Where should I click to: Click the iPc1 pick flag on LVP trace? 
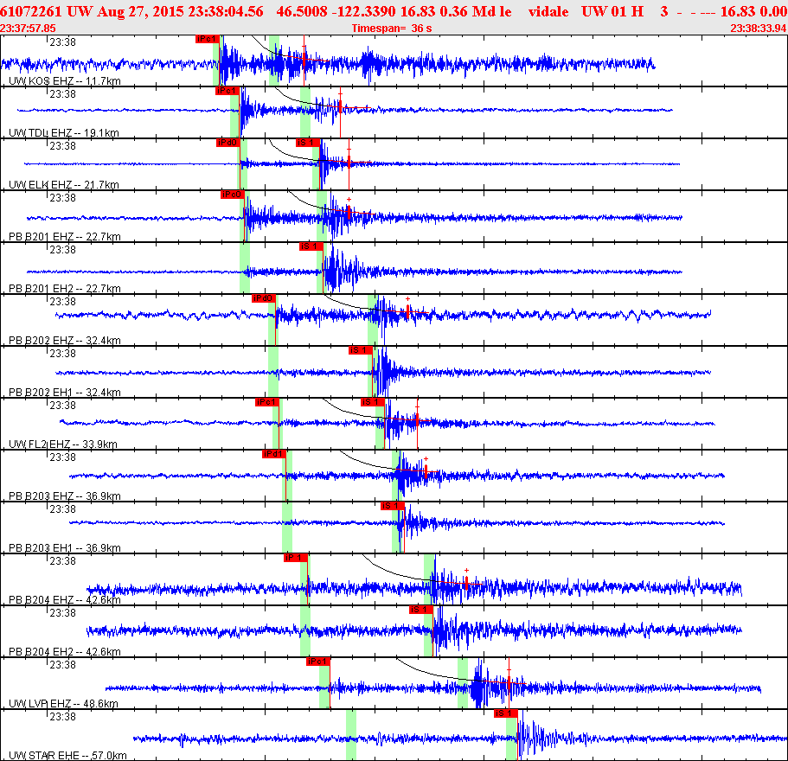pos(318,662)
